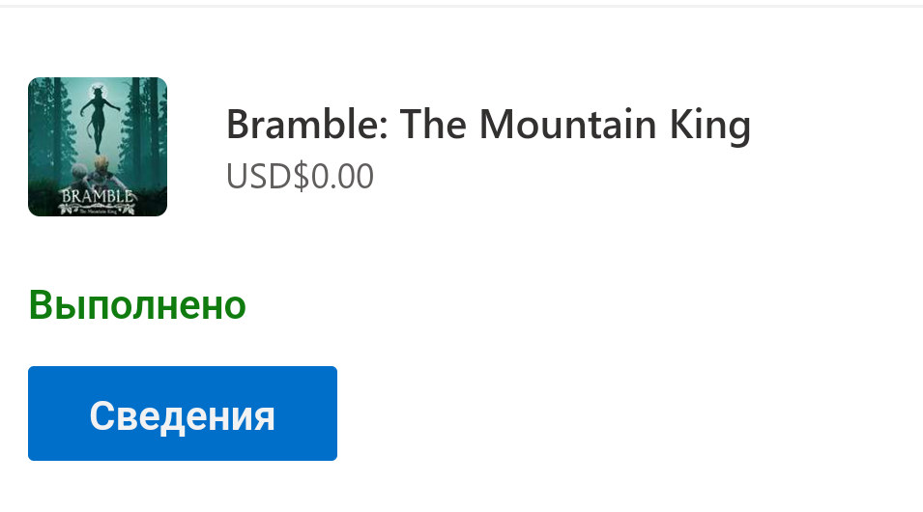
Task: Select the zero dollar price under the title
Action: 300,176
